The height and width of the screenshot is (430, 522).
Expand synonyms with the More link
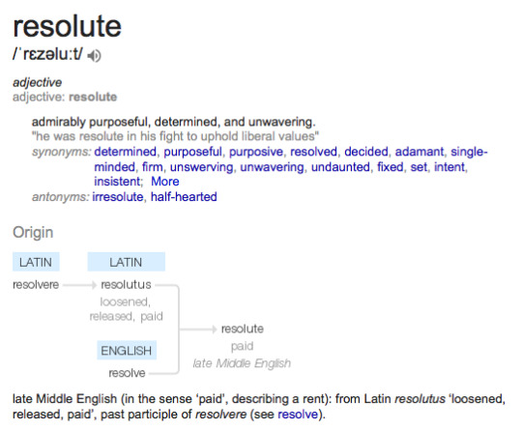click(x=165, y=182)
